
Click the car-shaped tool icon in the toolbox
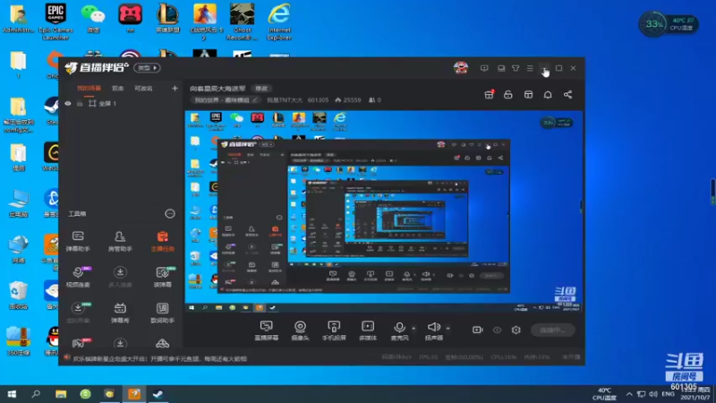pyautogui.click(x=162, y=344)
